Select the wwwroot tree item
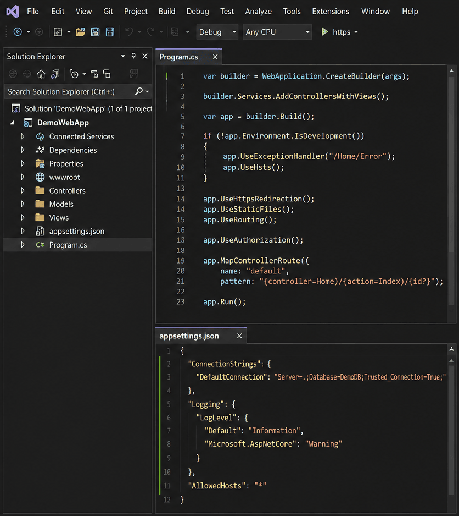Viewport: 459px width, 516px height. point(64,177)
